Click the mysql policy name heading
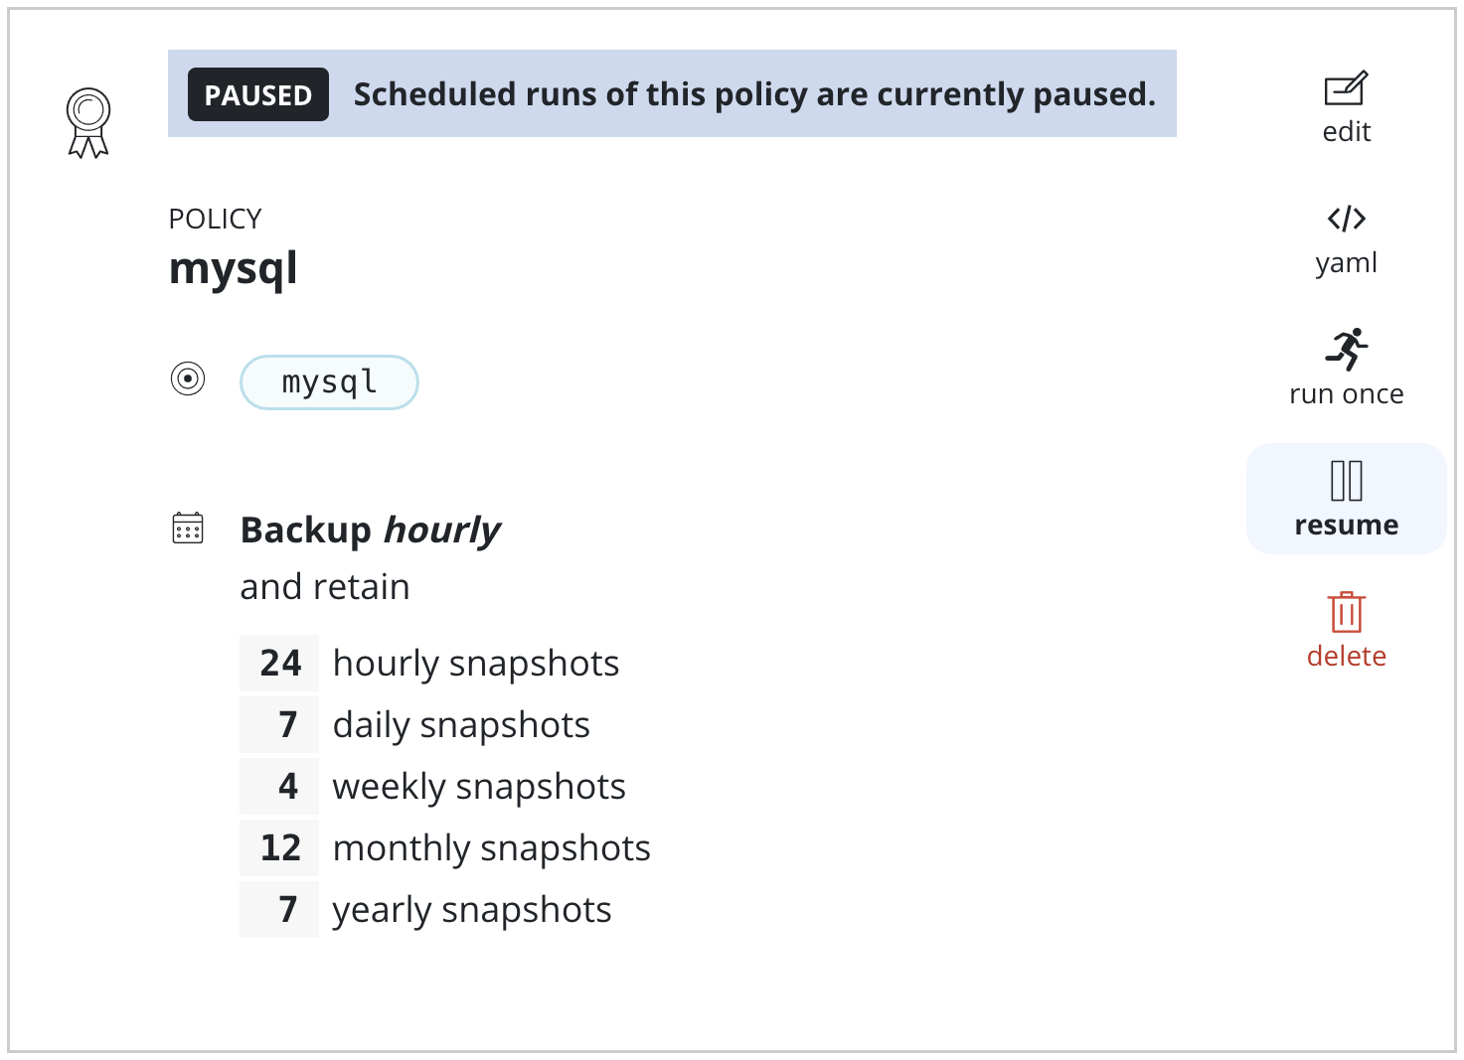The image size is (1464, 1060). point(234,269)
